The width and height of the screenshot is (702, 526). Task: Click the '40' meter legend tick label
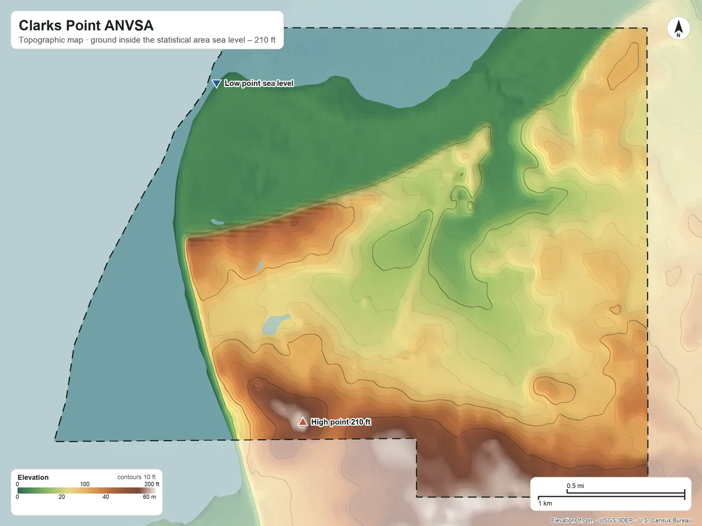point(105,497)
